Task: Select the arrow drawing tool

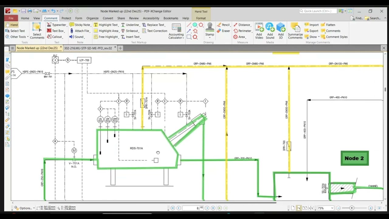Action: [x=189, y=31]
